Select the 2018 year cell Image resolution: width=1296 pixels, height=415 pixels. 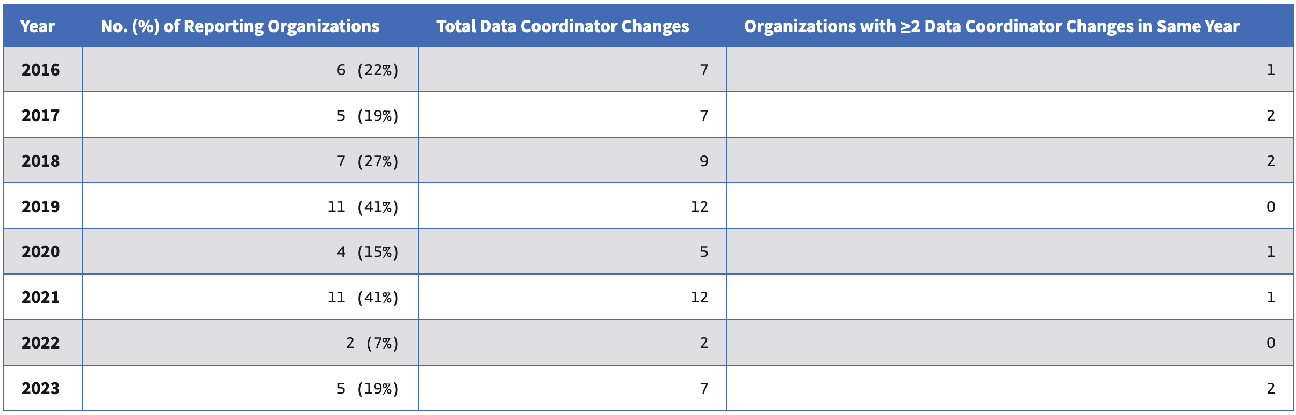[41, 161]
